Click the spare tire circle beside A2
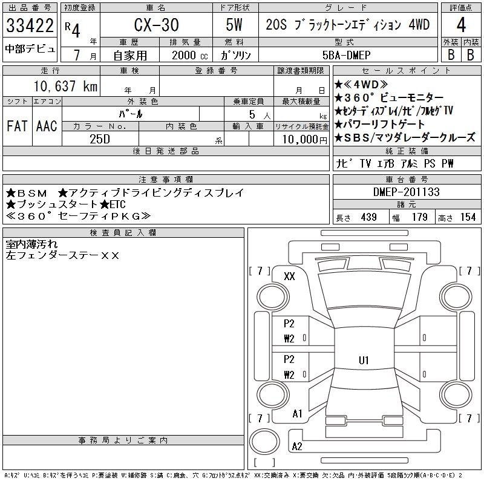The height and width of the screenshot is (484, 484). click(x=264, y=442)
